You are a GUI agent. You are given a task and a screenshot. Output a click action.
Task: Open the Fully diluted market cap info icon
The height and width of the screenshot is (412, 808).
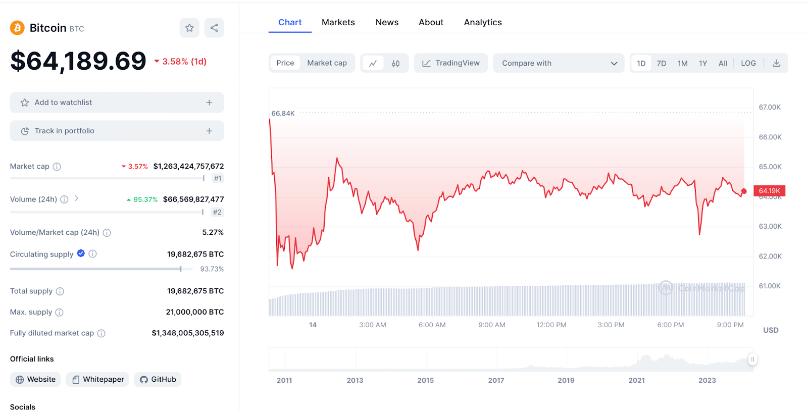tap(101, 333)
